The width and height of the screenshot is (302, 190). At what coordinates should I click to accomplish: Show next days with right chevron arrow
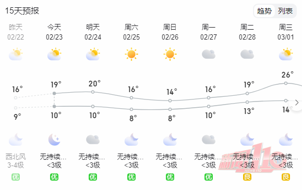click(297, 103)
